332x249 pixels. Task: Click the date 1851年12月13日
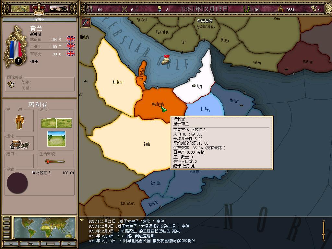[204, 9]
